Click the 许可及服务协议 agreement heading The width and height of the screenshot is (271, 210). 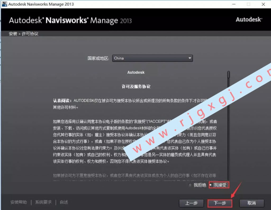click(136, 86)
